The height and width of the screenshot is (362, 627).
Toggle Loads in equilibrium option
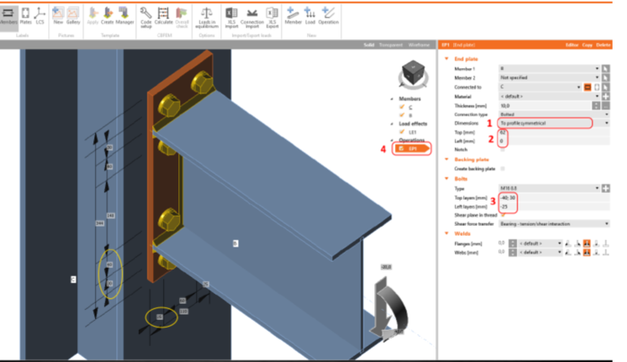pos(207,18)
